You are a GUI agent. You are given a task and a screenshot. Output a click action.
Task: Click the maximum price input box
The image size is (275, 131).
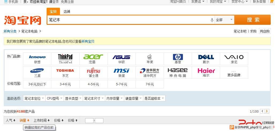(x=99, y=121)
